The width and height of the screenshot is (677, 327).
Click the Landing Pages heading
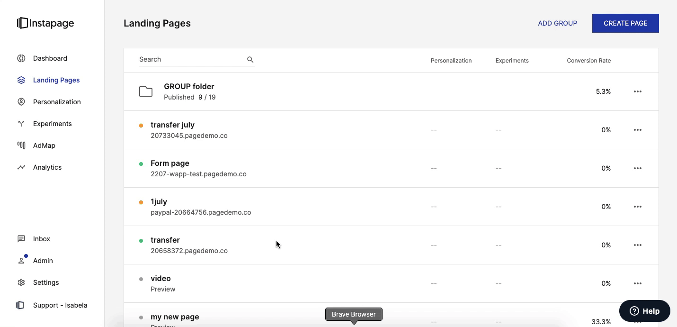tap(157, 23)
